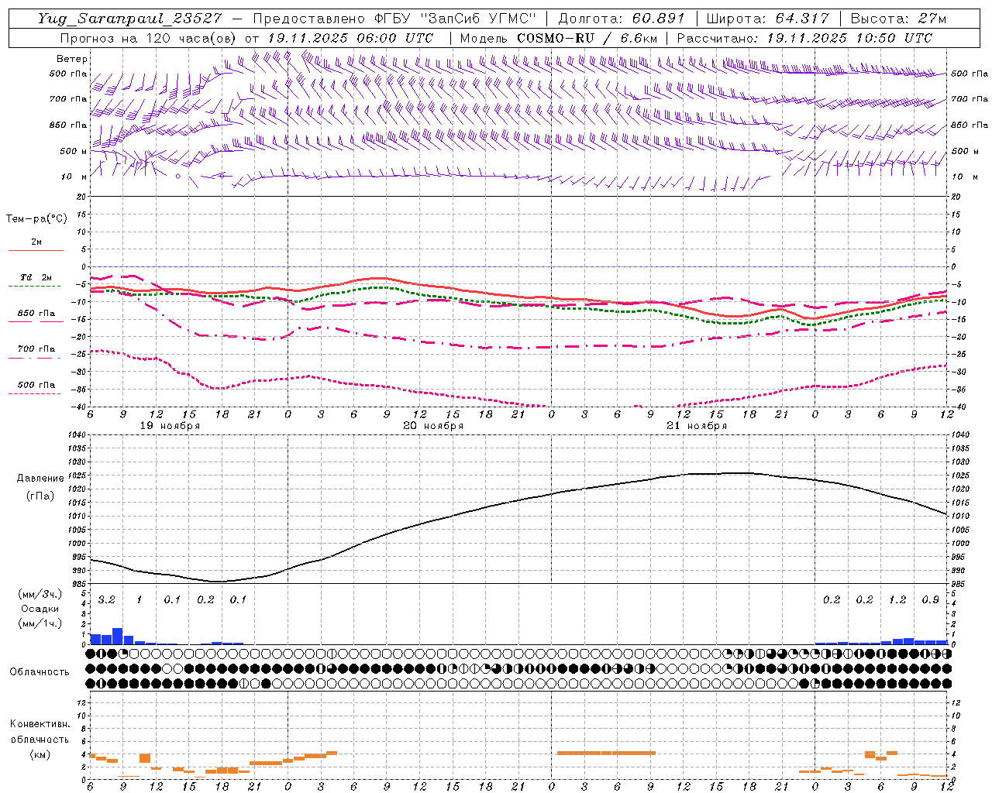Click the 'Прогноз на 120 часа(ов)' forecast text
Image resolution: width=992 pixels, height=793 pixels.
149,38
